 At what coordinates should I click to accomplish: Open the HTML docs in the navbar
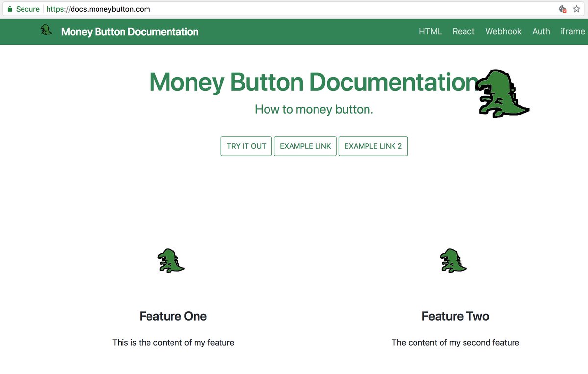pos(430,31)
